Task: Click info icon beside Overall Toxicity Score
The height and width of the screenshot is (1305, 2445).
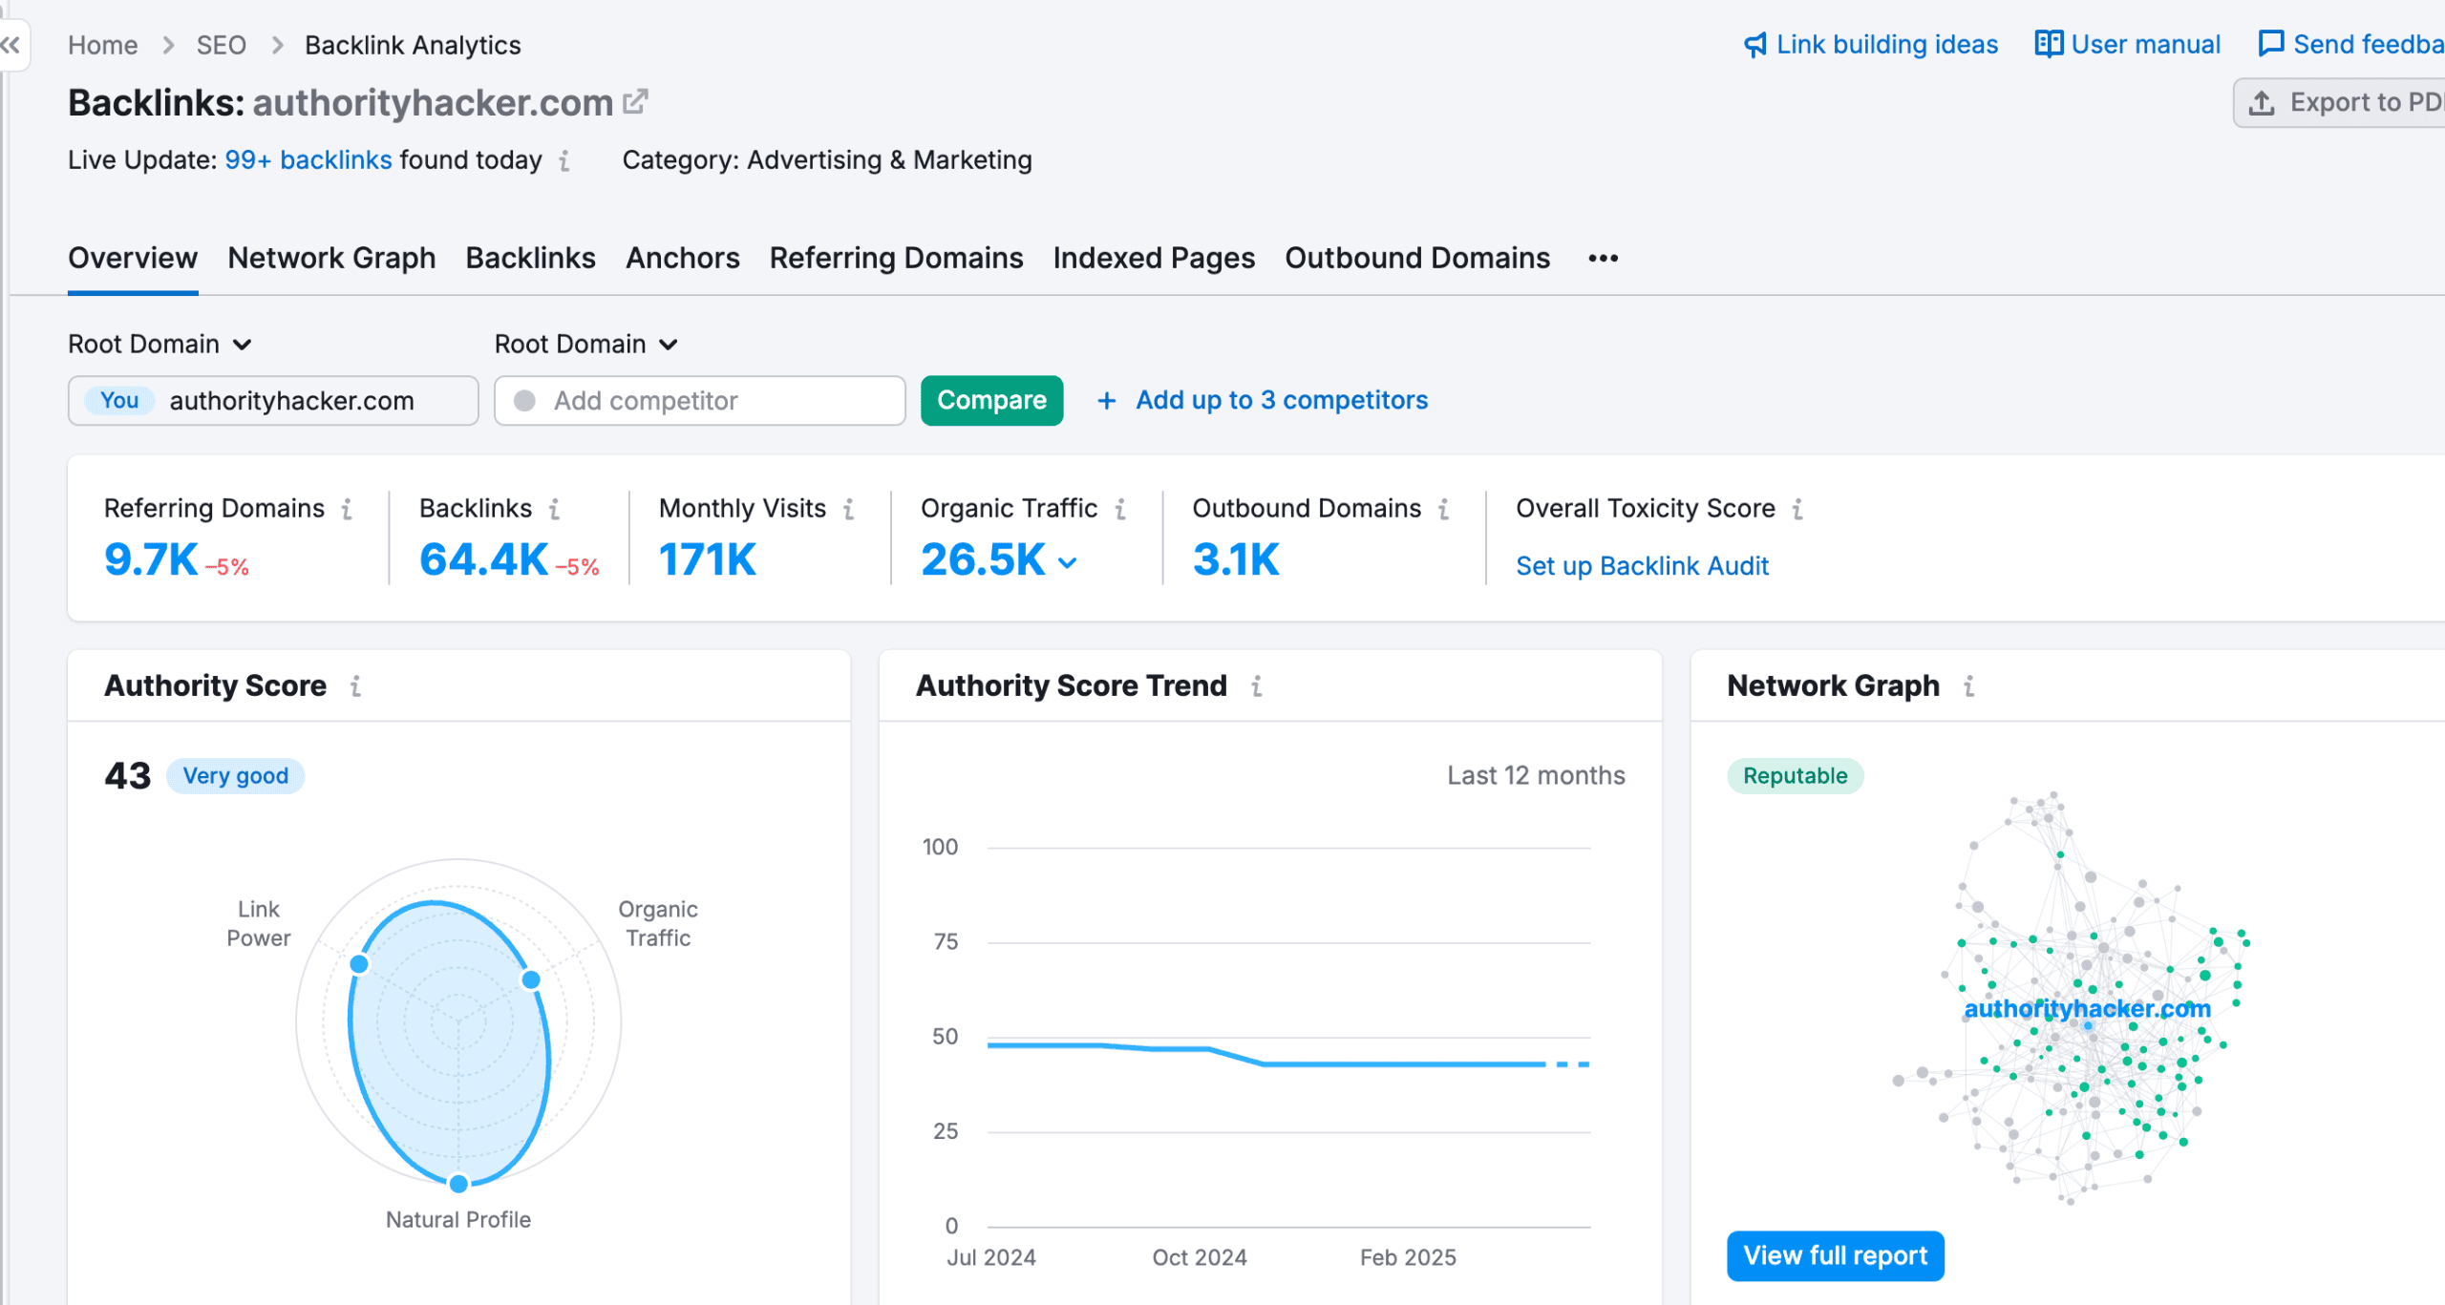Action: point(1797,509)
